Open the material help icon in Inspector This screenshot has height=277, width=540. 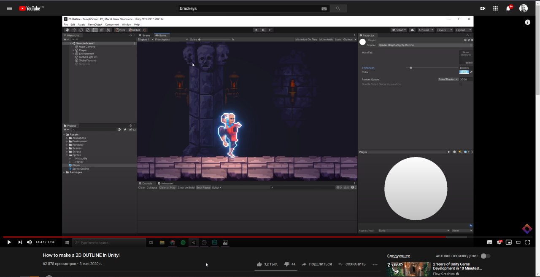[465, 40]
